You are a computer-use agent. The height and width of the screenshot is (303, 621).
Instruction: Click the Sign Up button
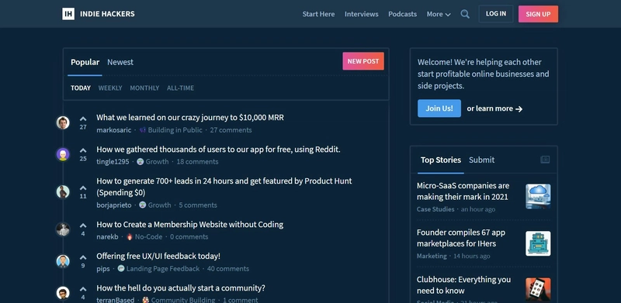click(538, 14)
